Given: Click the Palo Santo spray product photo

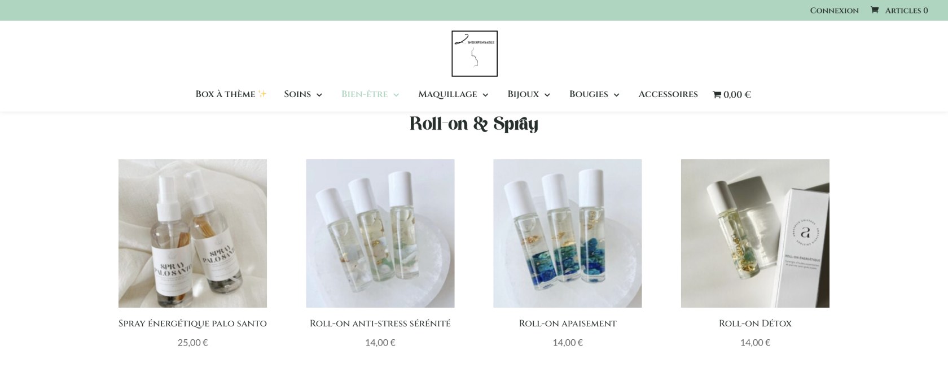Looking at the screenshot, I should [x=192, y=233].
